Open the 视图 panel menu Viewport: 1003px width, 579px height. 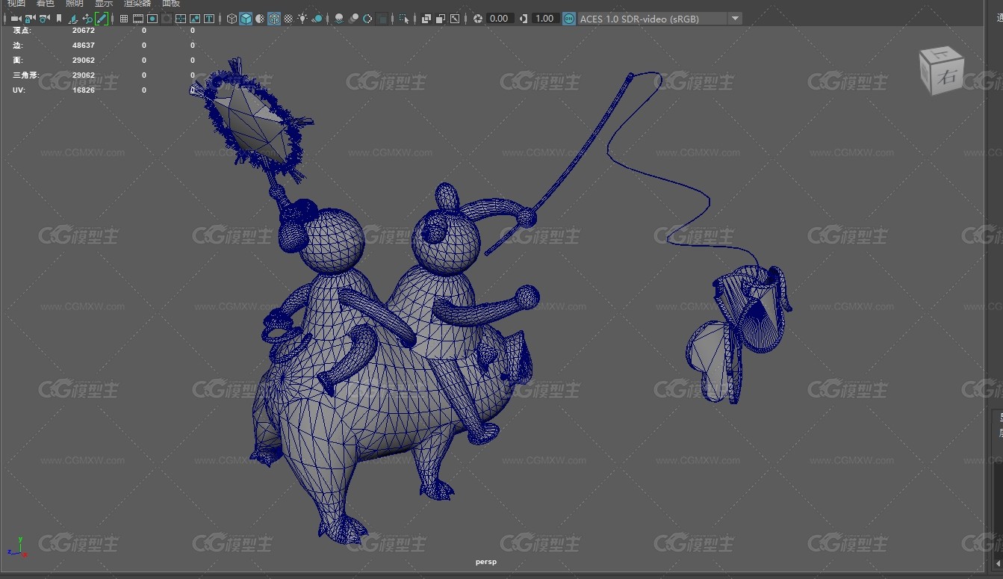(x=16, y=4)
